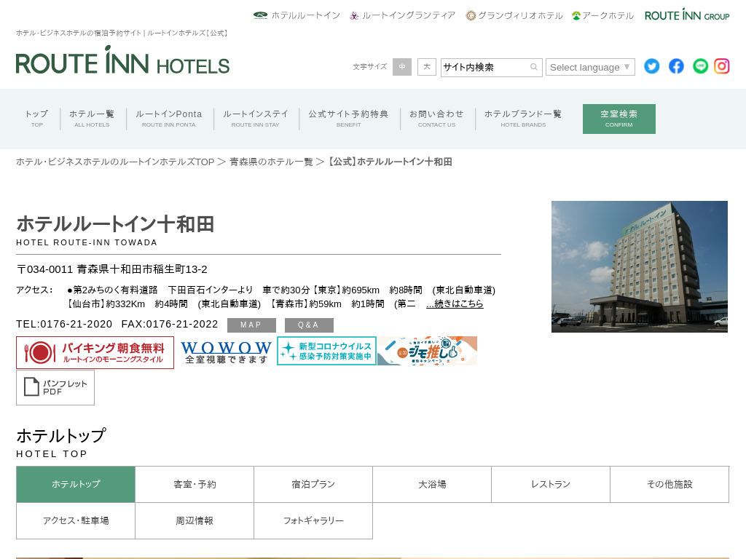This screenshot has height=559, width=746.
Task: Click the TEL:0176-21-2020 phone text
Action: tap(64, 324)
